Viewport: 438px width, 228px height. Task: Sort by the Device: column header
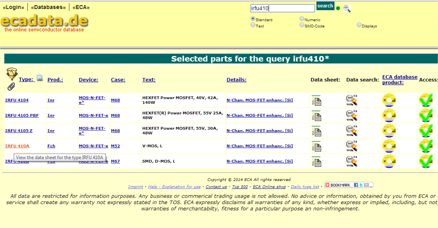[89, 80]
